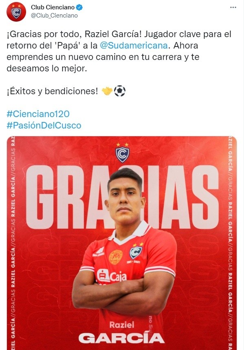Open the #PasiónDelCusco hashtag

[x=44, y=125]
